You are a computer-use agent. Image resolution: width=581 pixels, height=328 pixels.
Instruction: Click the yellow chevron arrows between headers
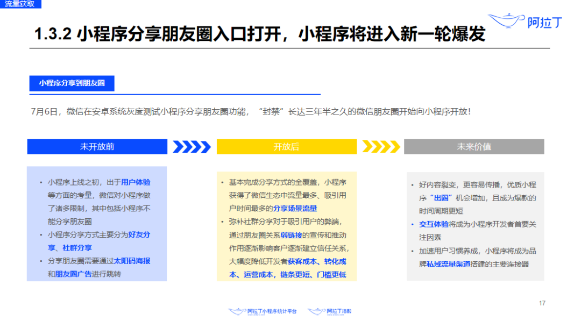point(380,147)
